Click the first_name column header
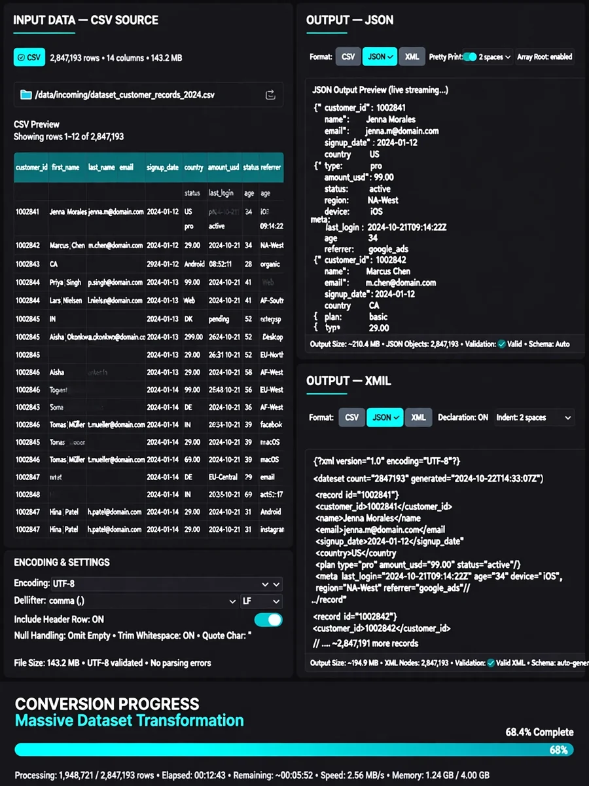 point(65,168)
